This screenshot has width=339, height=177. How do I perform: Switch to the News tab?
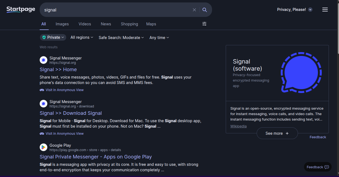106,24
